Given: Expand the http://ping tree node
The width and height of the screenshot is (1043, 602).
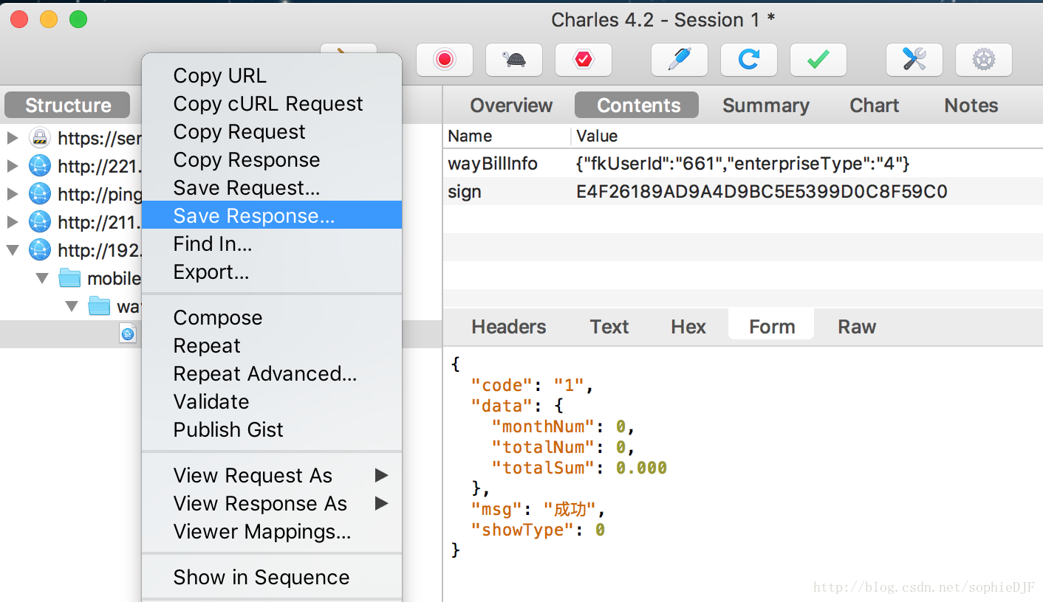Looking at the screenshot, I should click(x=13, y=194).
